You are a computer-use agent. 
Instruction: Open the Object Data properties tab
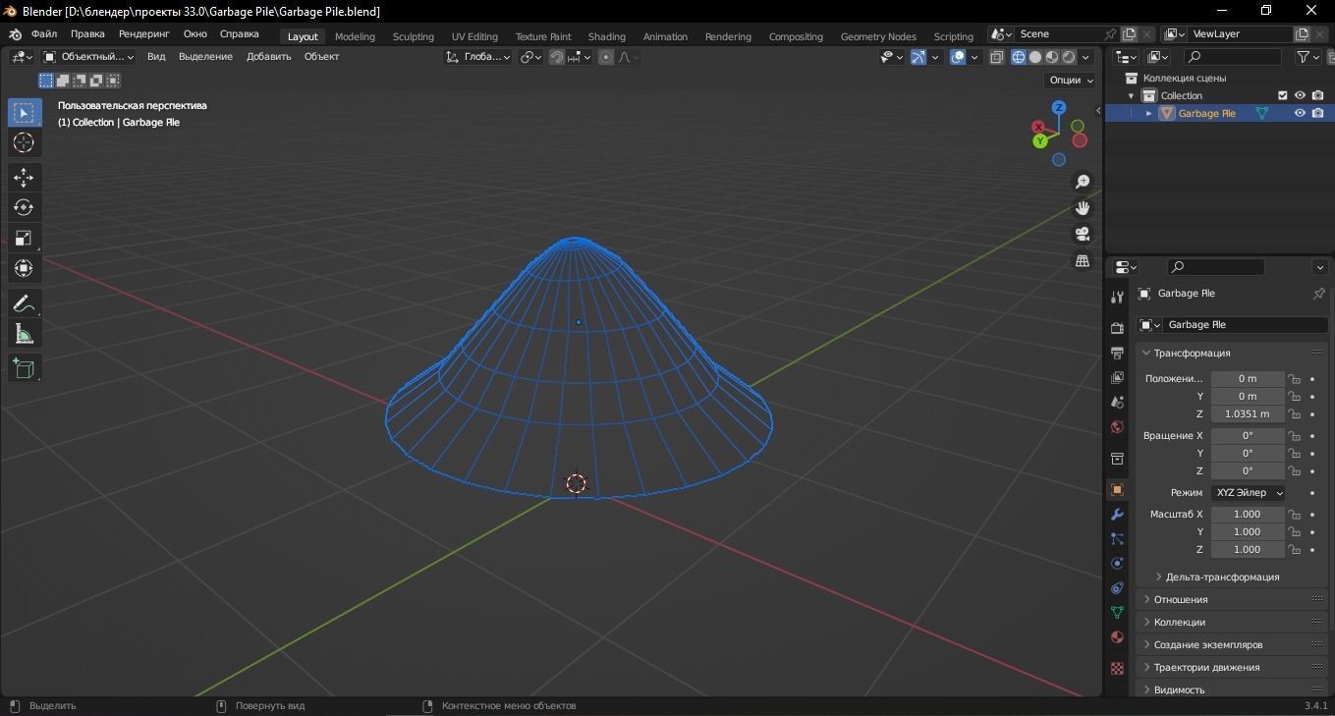point(1117,613)
